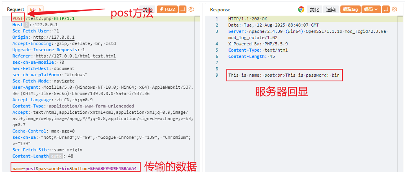Viewport: 405px width, 174px height.
Task: Click response Content-Length: 45 line
Action: point(251,56)
